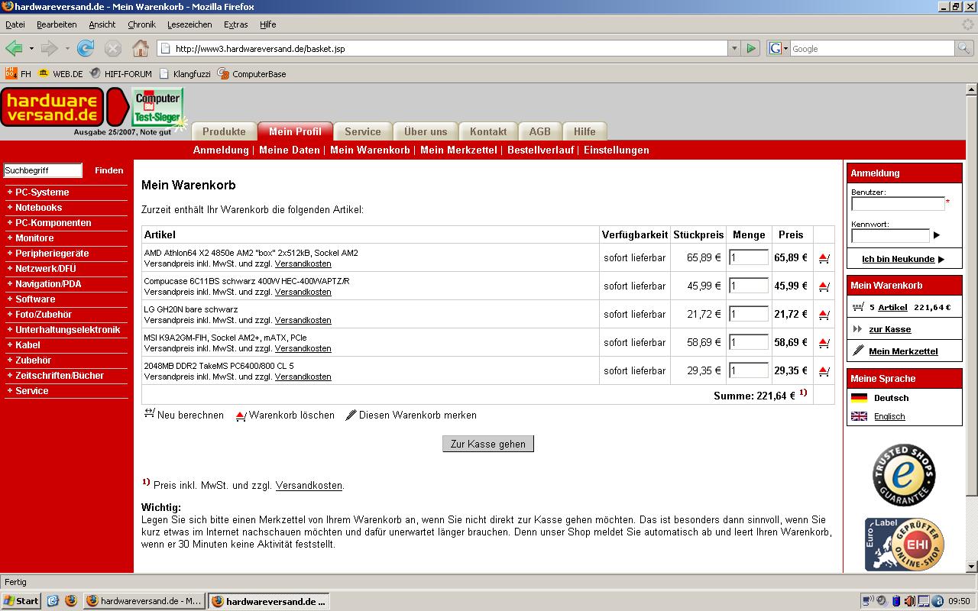Click the Menge field for AMD Athlon64

[x=749, y=257]
